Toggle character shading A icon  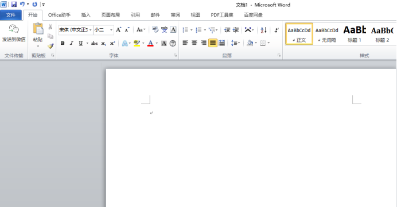[164, 43]
